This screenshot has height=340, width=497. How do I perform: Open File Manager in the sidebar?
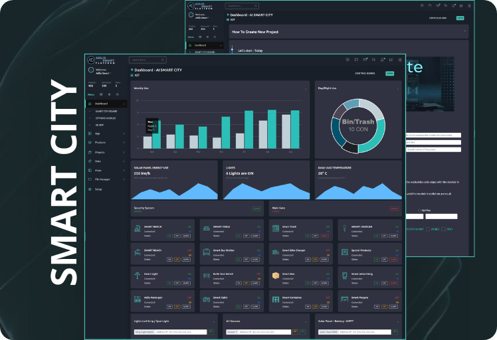click(102, 179)
